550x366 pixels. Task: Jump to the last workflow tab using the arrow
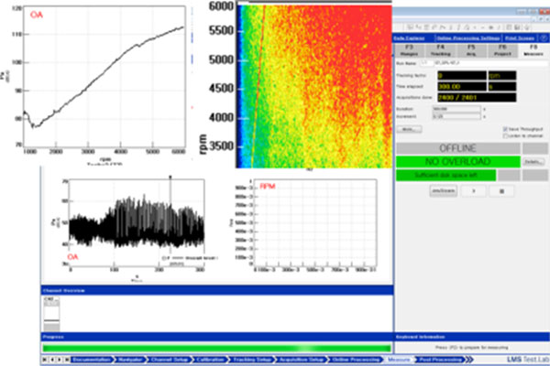(66, 360)
